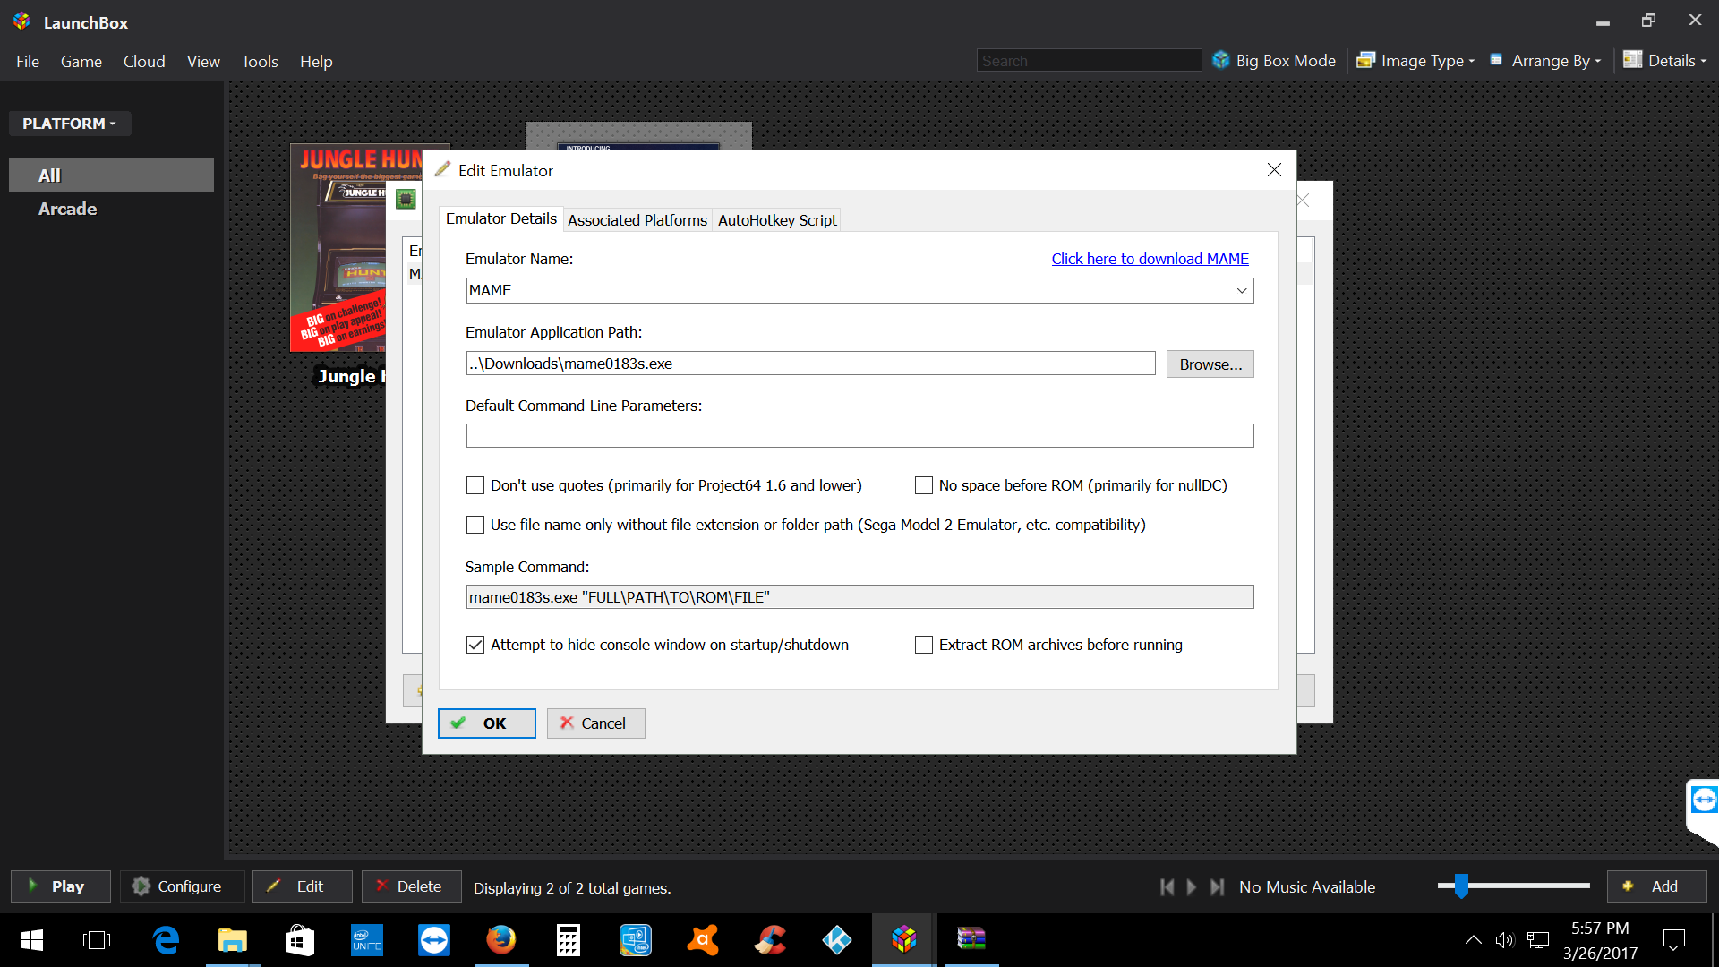Click the Delete game button
The height and width of the screenshot is (967, 1719).
[x=412, y=886]
